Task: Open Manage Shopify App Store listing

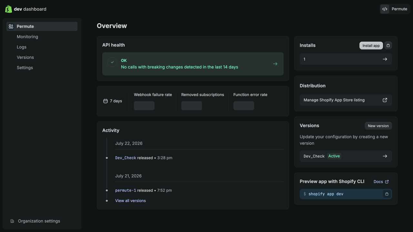Action: pyautogui.click(x=346, y=100)
